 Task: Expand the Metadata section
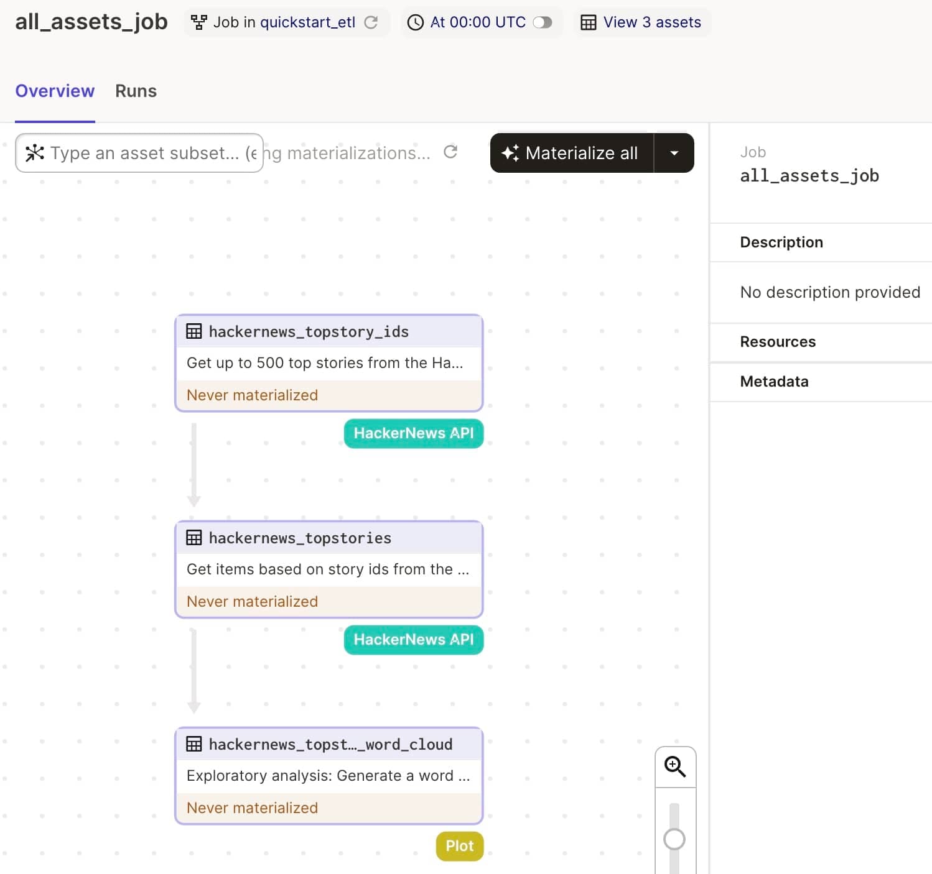(x=774, y=382)
